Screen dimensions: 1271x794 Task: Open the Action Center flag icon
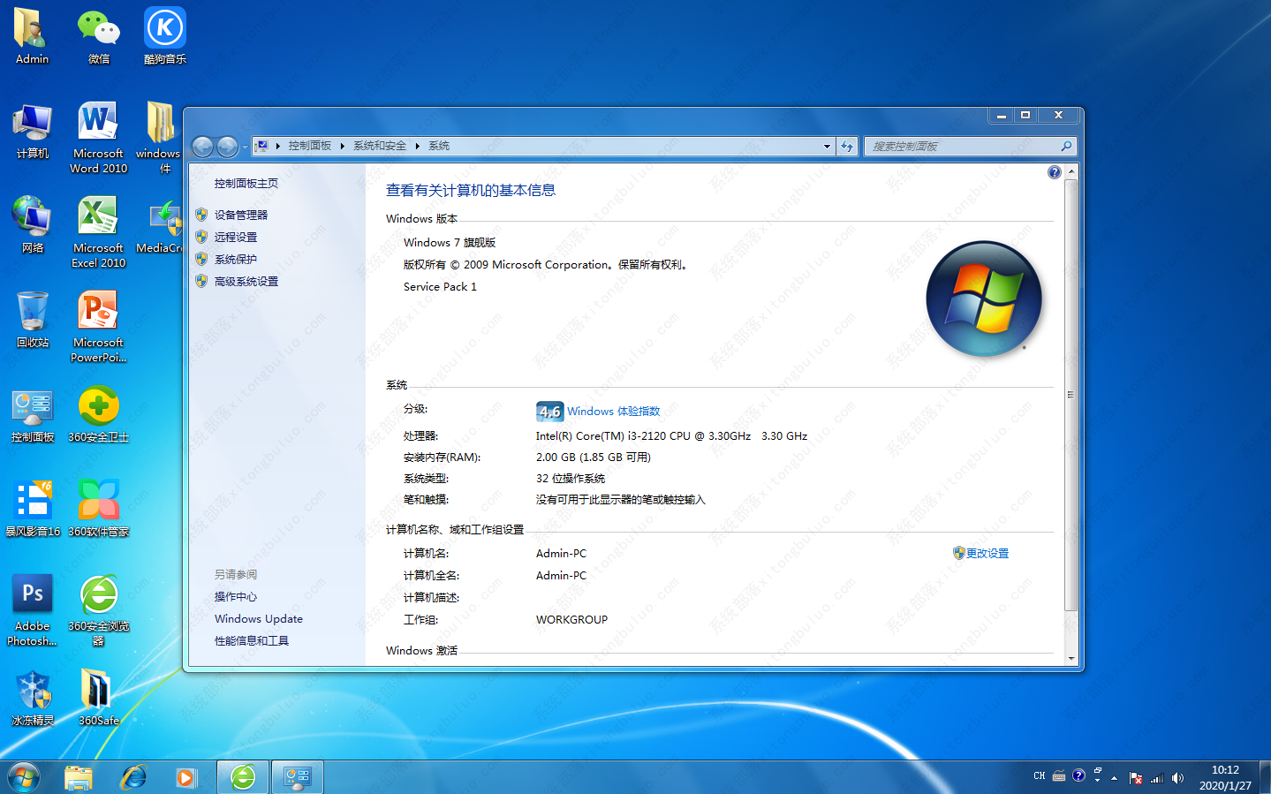click(1135, 777)
